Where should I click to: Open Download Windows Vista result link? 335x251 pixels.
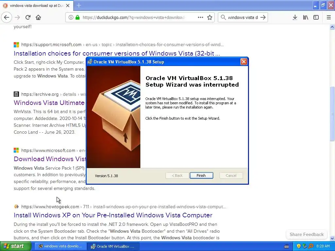50,159
